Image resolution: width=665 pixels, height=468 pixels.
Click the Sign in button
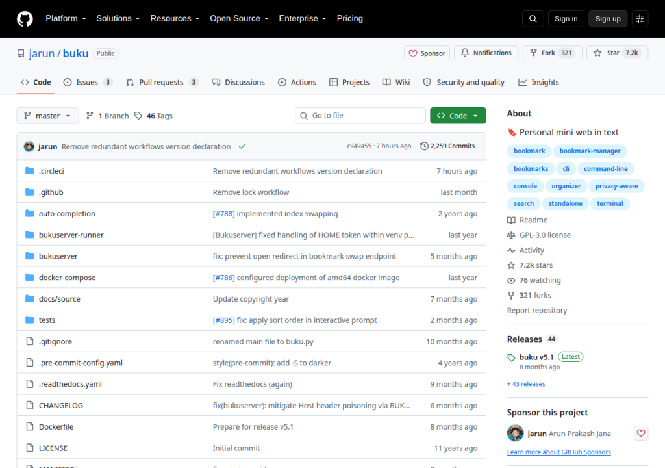tap(566, 19)
